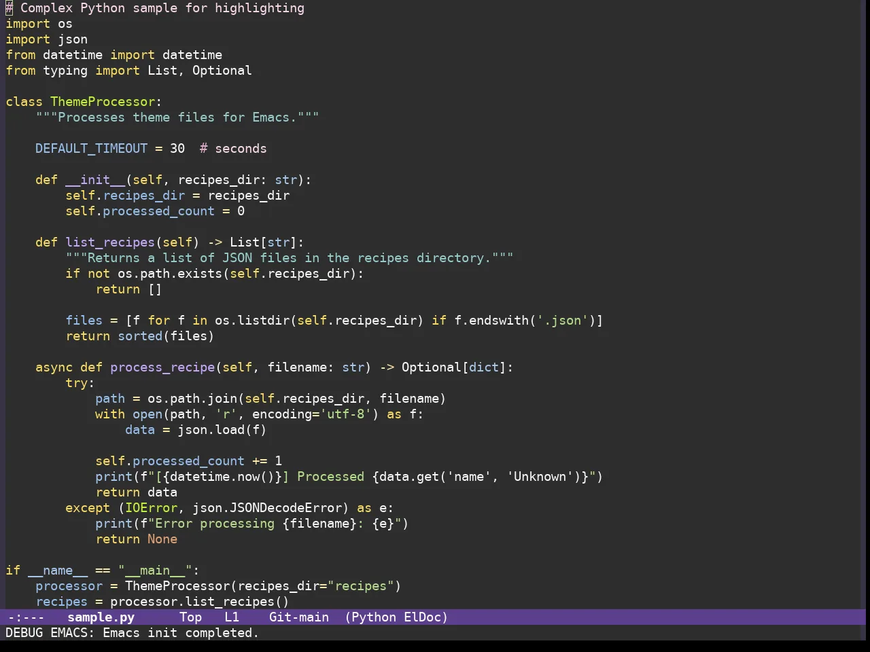Click the DEFAULT_TIMEOUT constant

tap(91, 149)
